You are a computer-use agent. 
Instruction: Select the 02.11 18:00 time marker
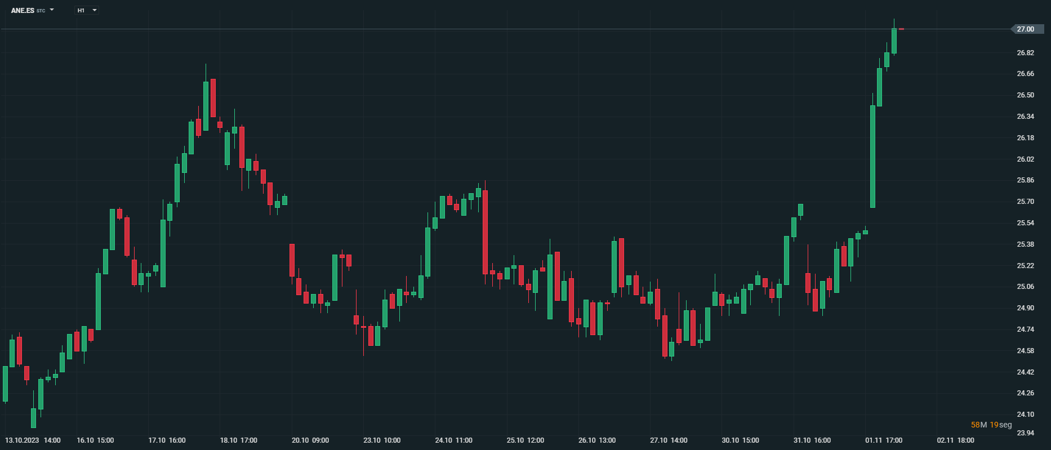[x=955, y=440]
